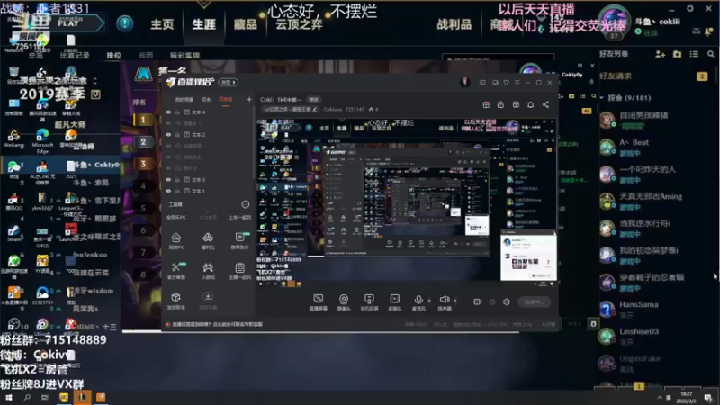
Task: Open Windows taskbar search
Action: (x=27, y=397)
